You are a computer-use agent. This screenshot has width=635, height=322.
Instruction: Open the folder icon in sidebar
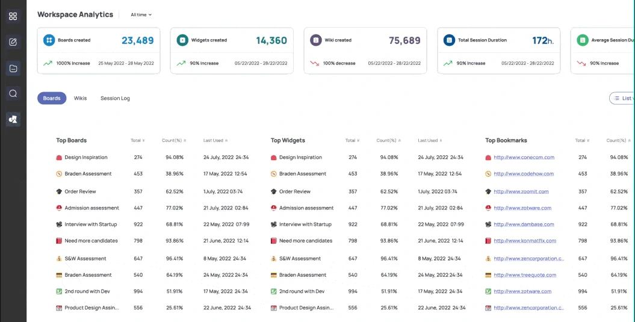[x=13, y=69]
